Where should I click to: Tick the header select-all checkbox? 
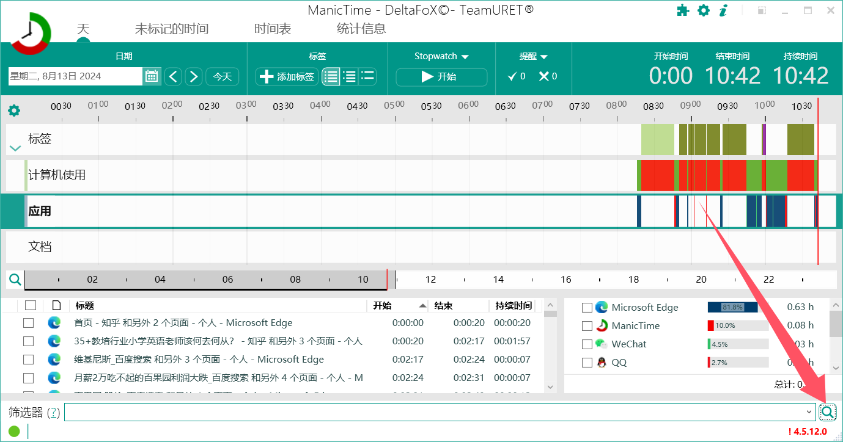click(31, 305)
